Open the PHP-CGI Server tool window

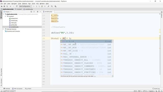(x=17, y=89)
